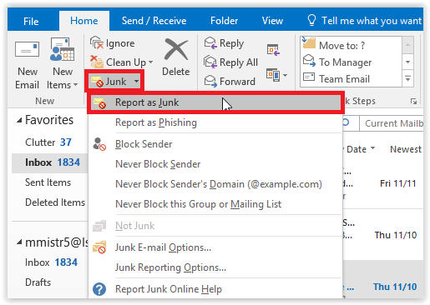Click the Tell me what you want box
Image resolution: width=430 pixels, height=305 pixels.
click(x=372, y=21)
